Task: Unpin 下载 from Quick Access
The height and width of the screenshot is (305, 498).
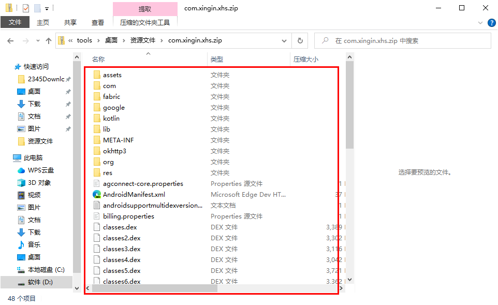Action: point(68,104)
